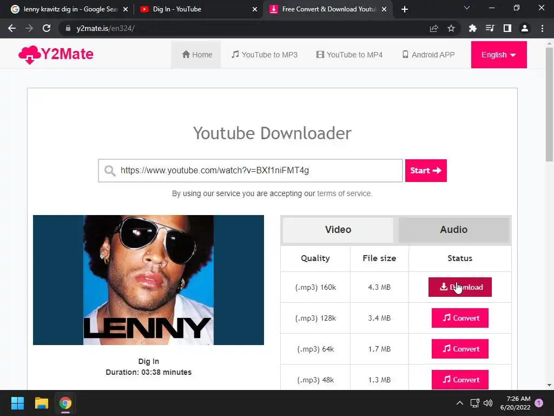Open YouTube to MP4 page

tap(349, 55)
